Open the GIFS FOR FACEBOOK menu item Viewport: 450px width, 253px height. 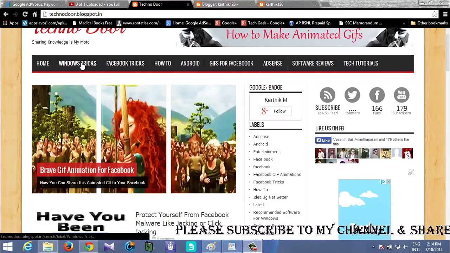(231, 64)
